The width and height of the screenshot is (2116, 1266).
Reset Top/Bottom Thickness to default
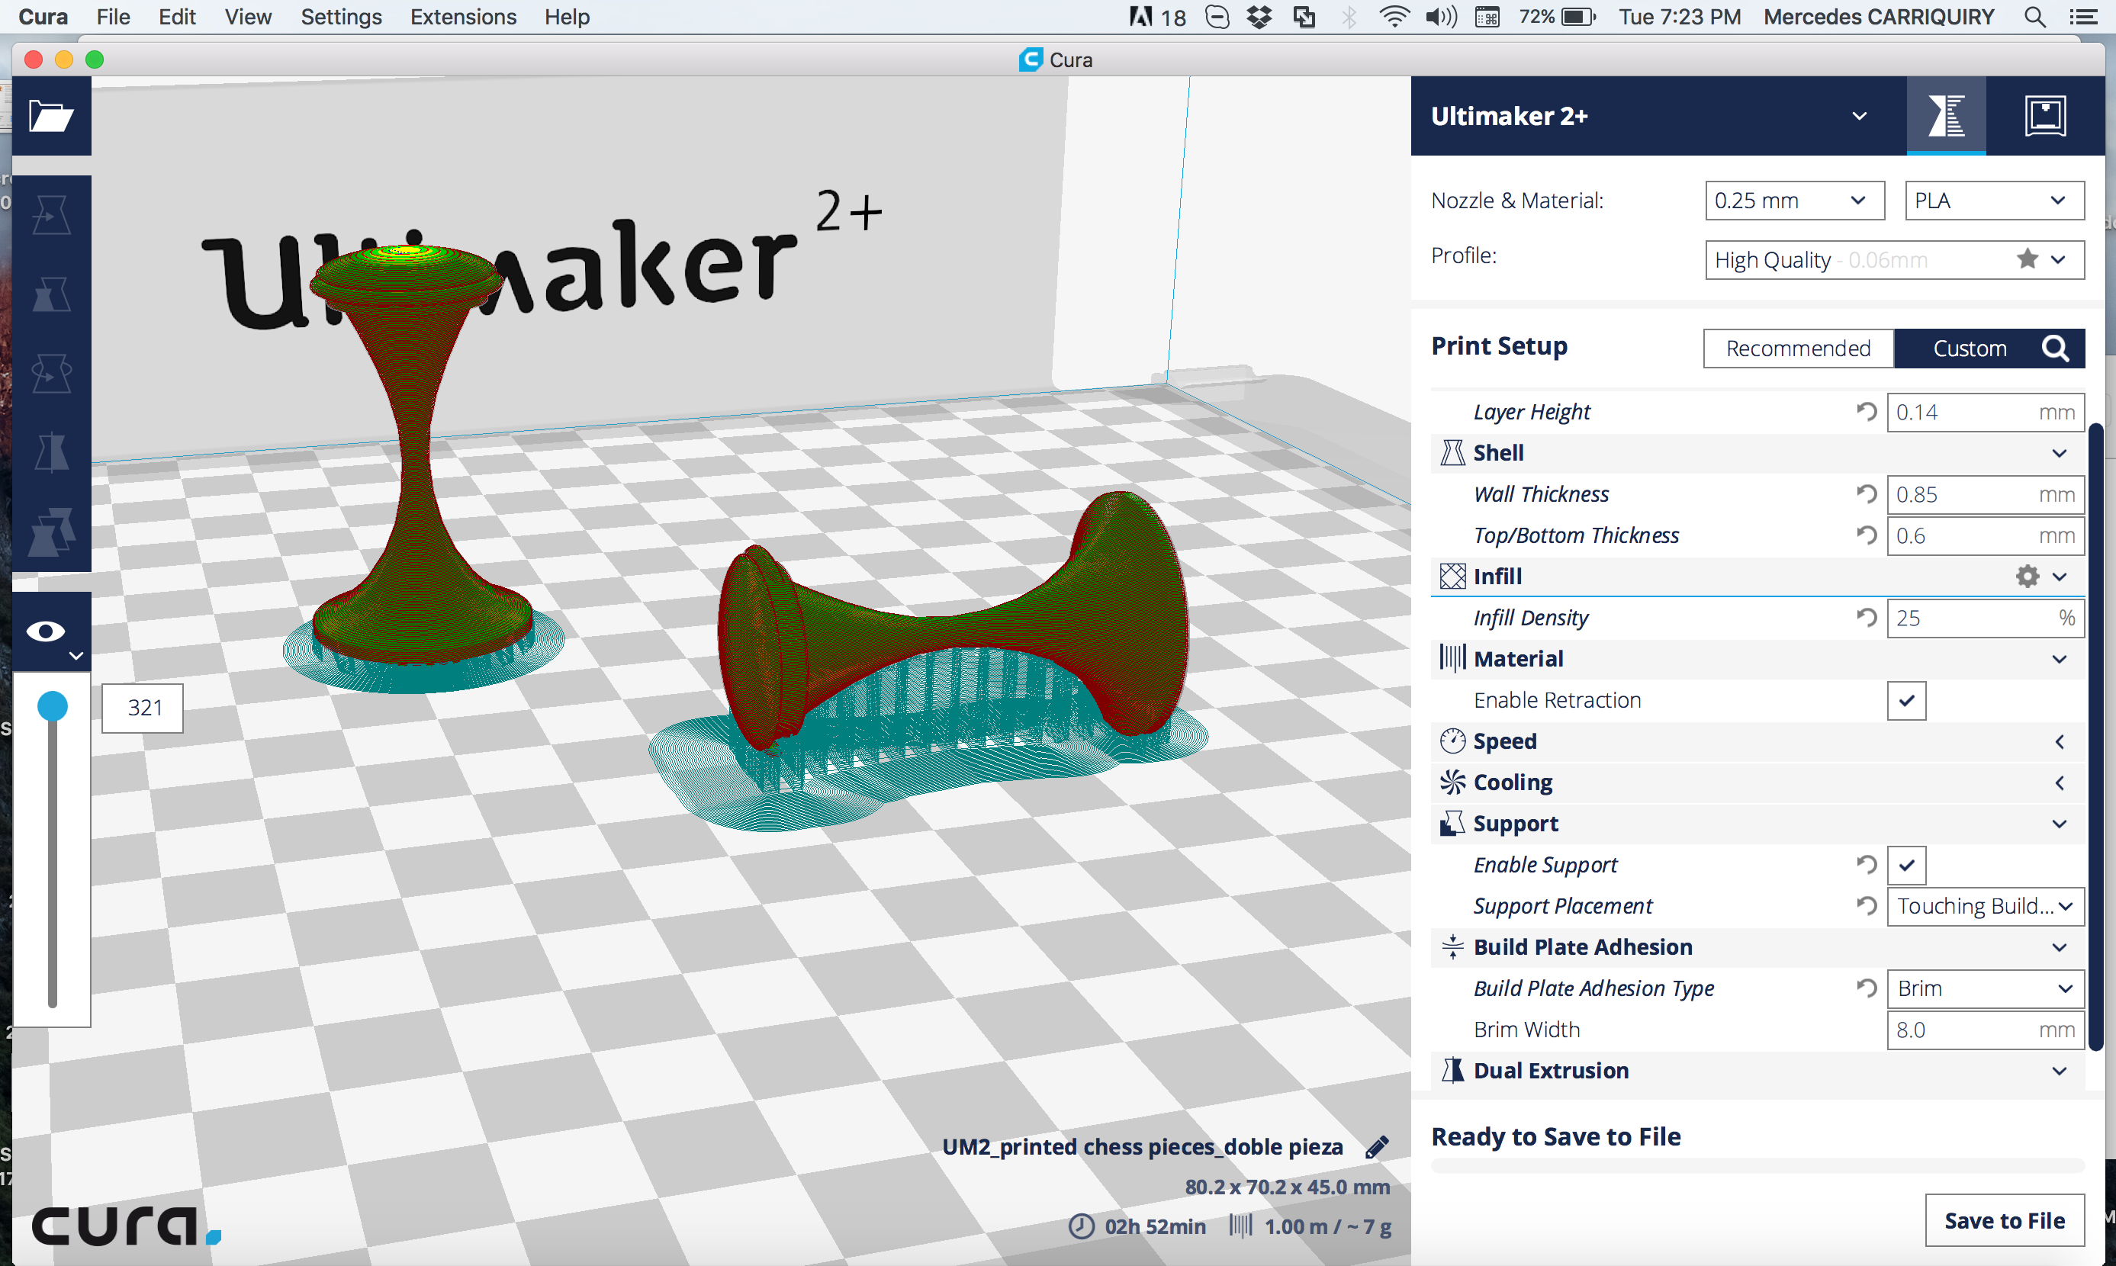[1867, 535]
